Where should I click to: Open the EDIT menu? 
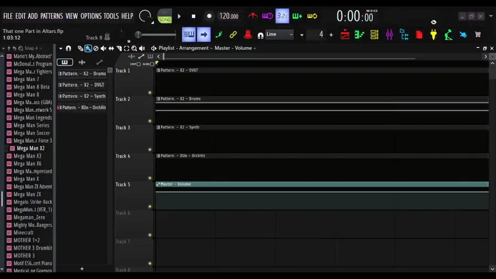click(20, 16)
